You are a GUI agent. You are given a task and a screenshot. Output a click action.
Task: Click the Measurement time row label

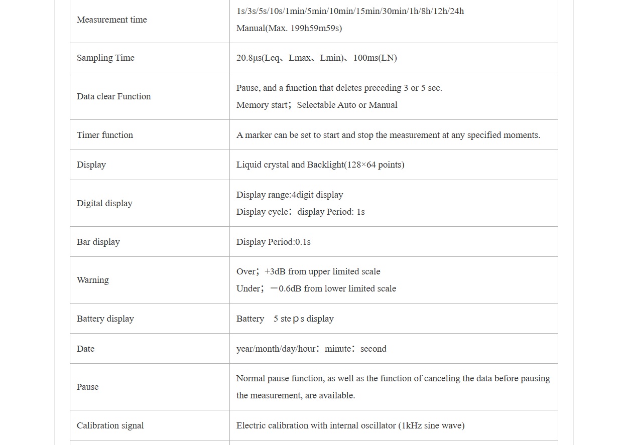click(x=111, y=20)
